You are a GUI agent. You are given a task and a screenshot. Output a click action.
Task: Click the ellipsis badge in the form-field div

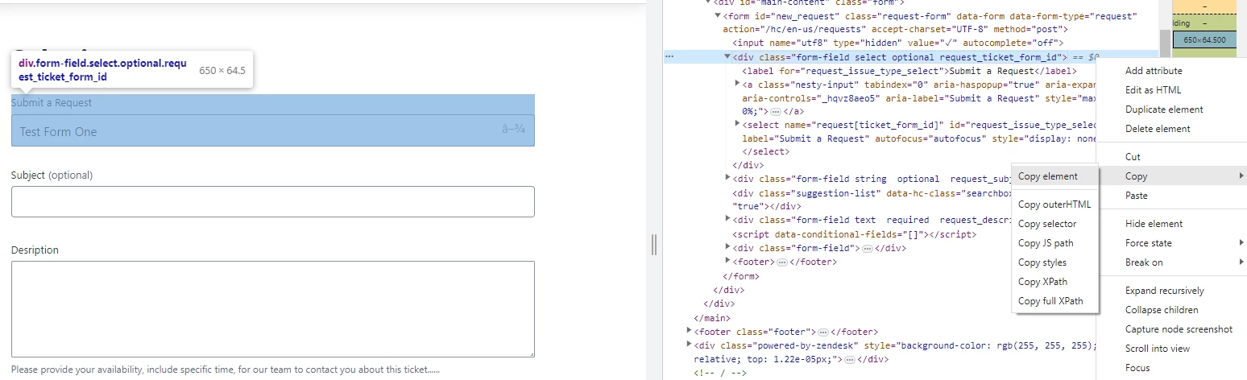point(868,248)
